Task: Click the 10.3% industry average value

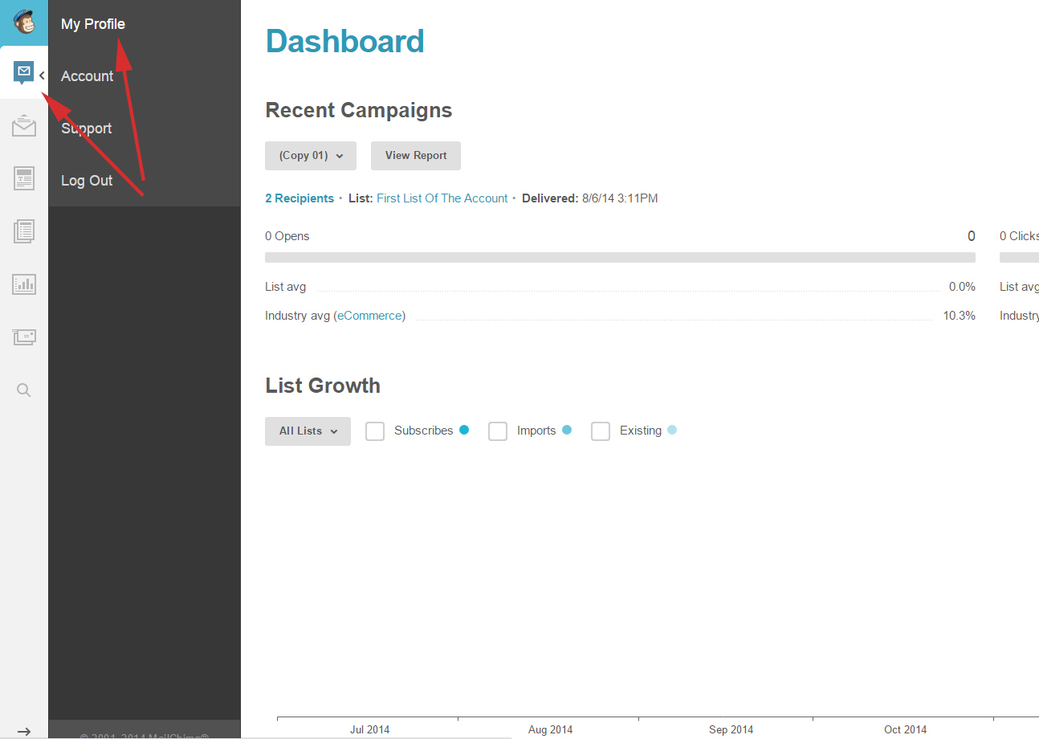Action: 960,316
